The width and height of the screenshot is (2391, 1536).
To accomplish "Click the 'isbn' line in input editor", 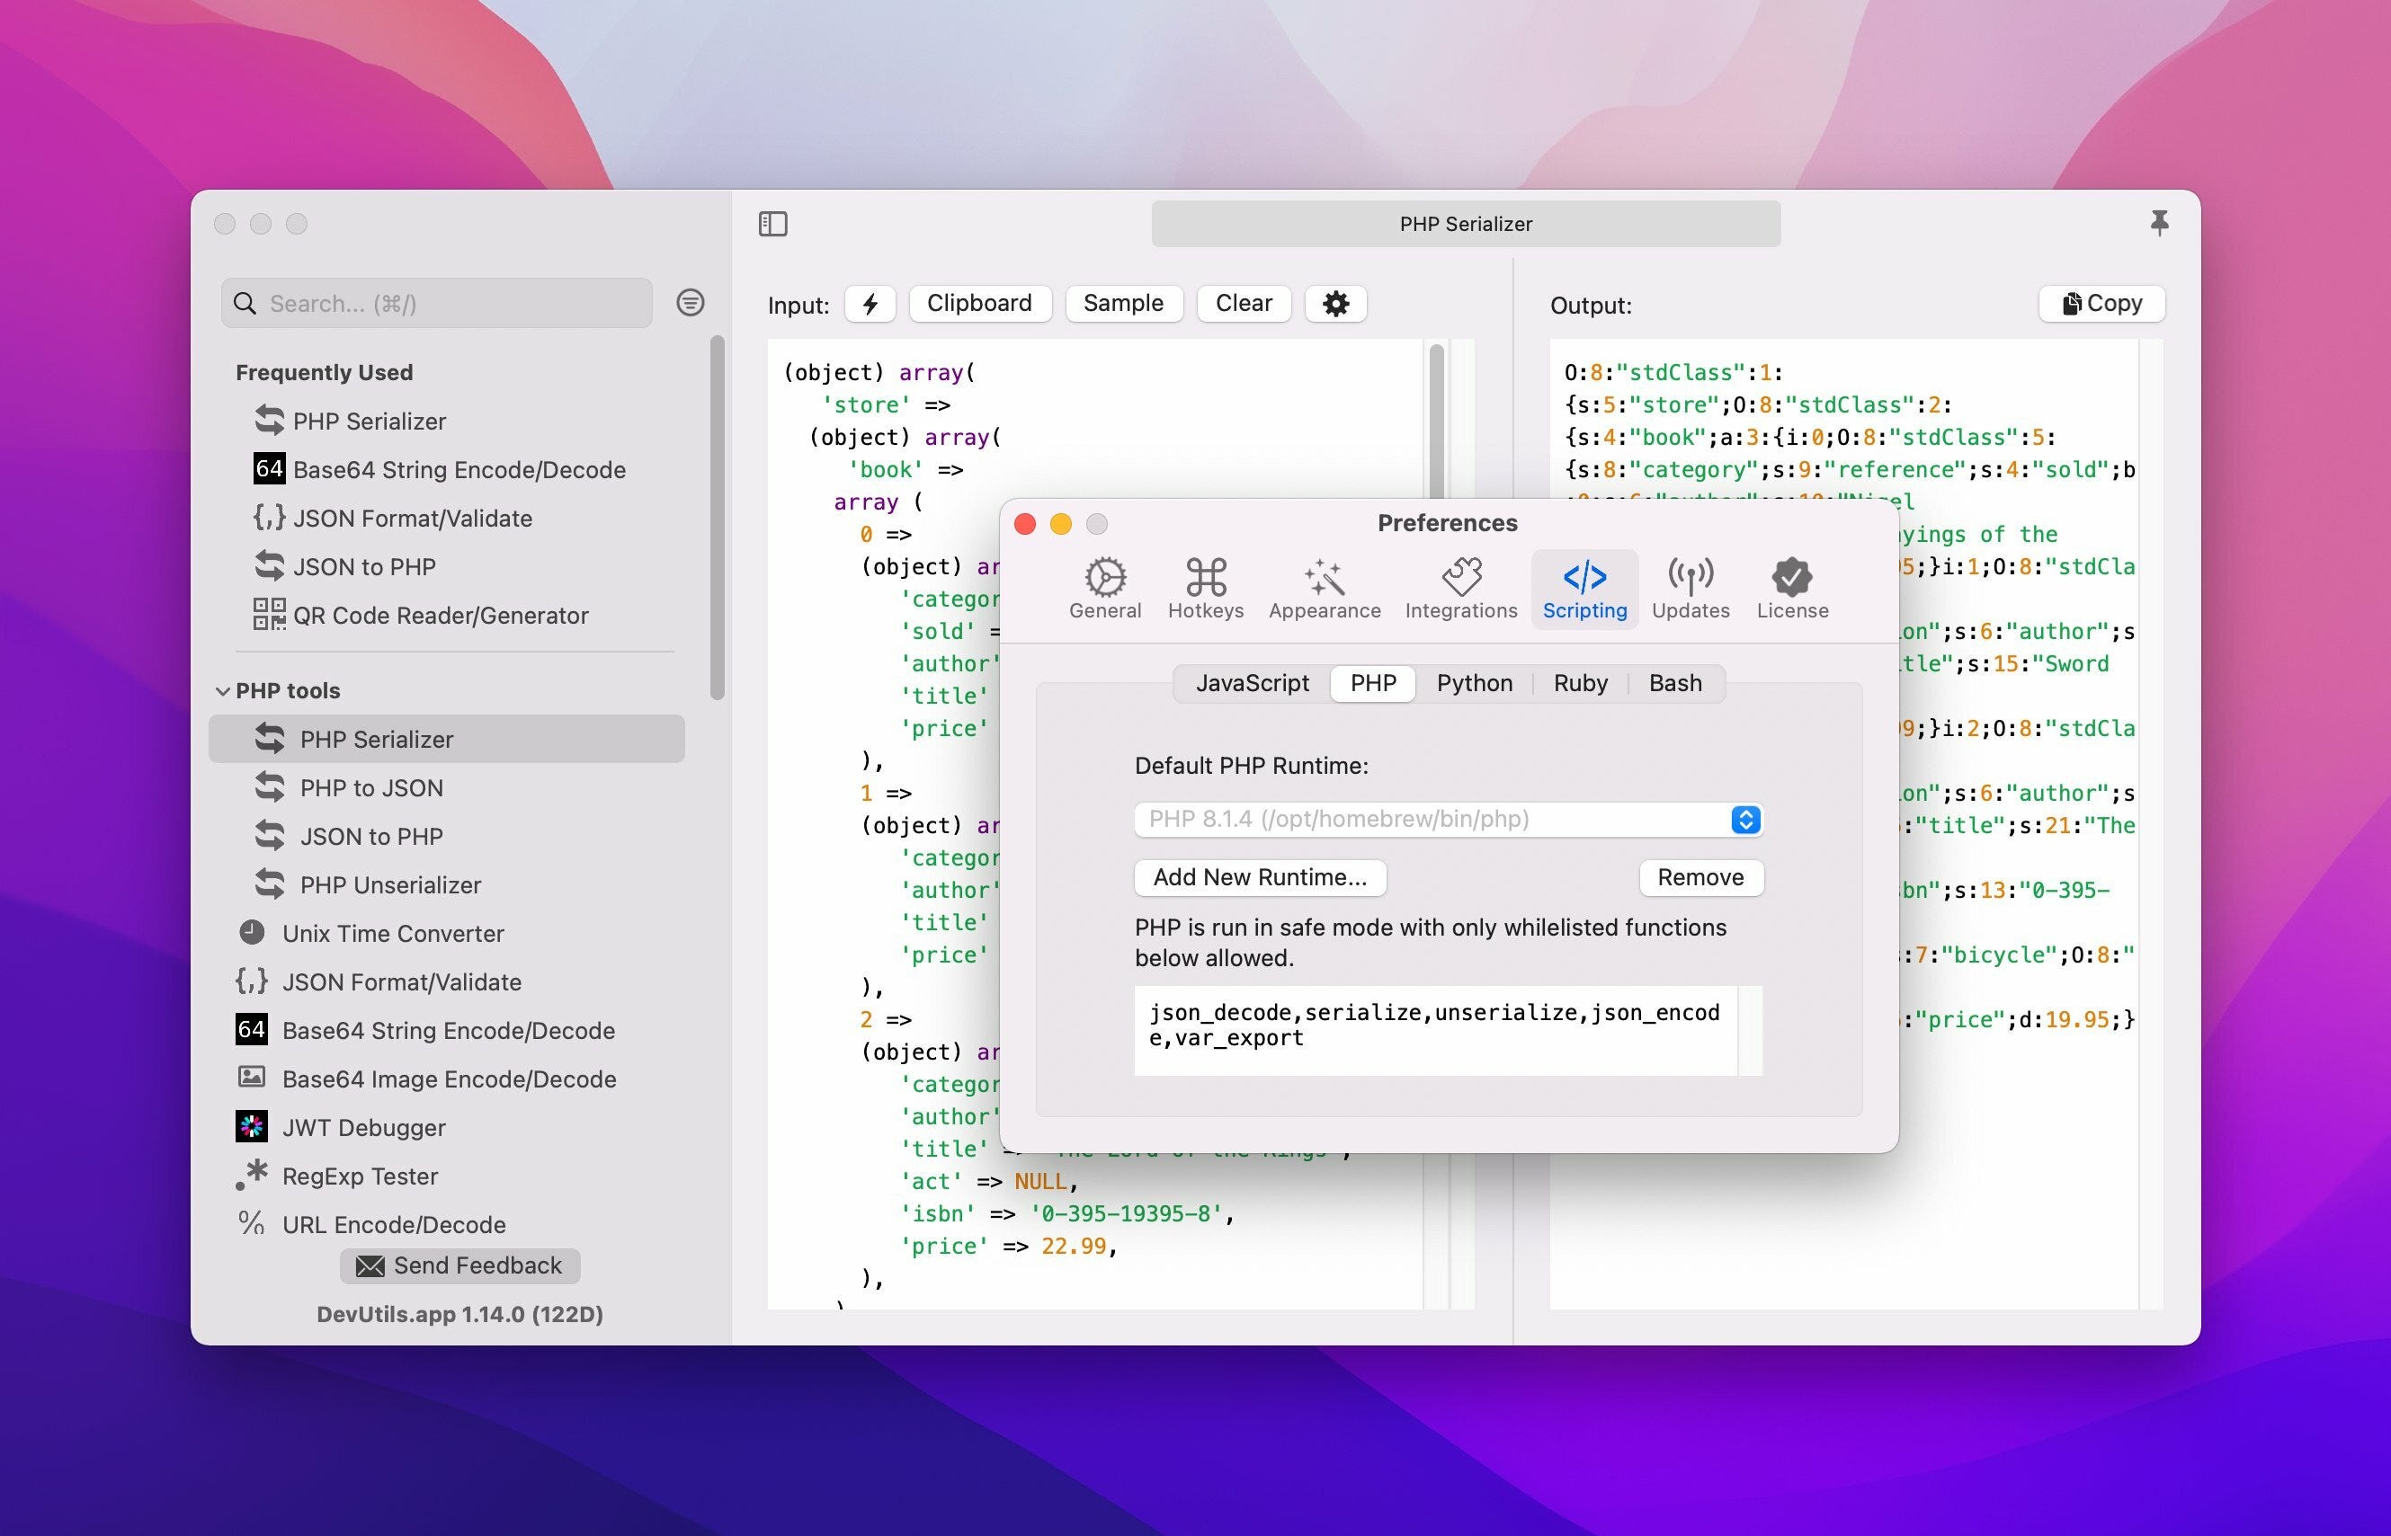I will 1066,1214.
